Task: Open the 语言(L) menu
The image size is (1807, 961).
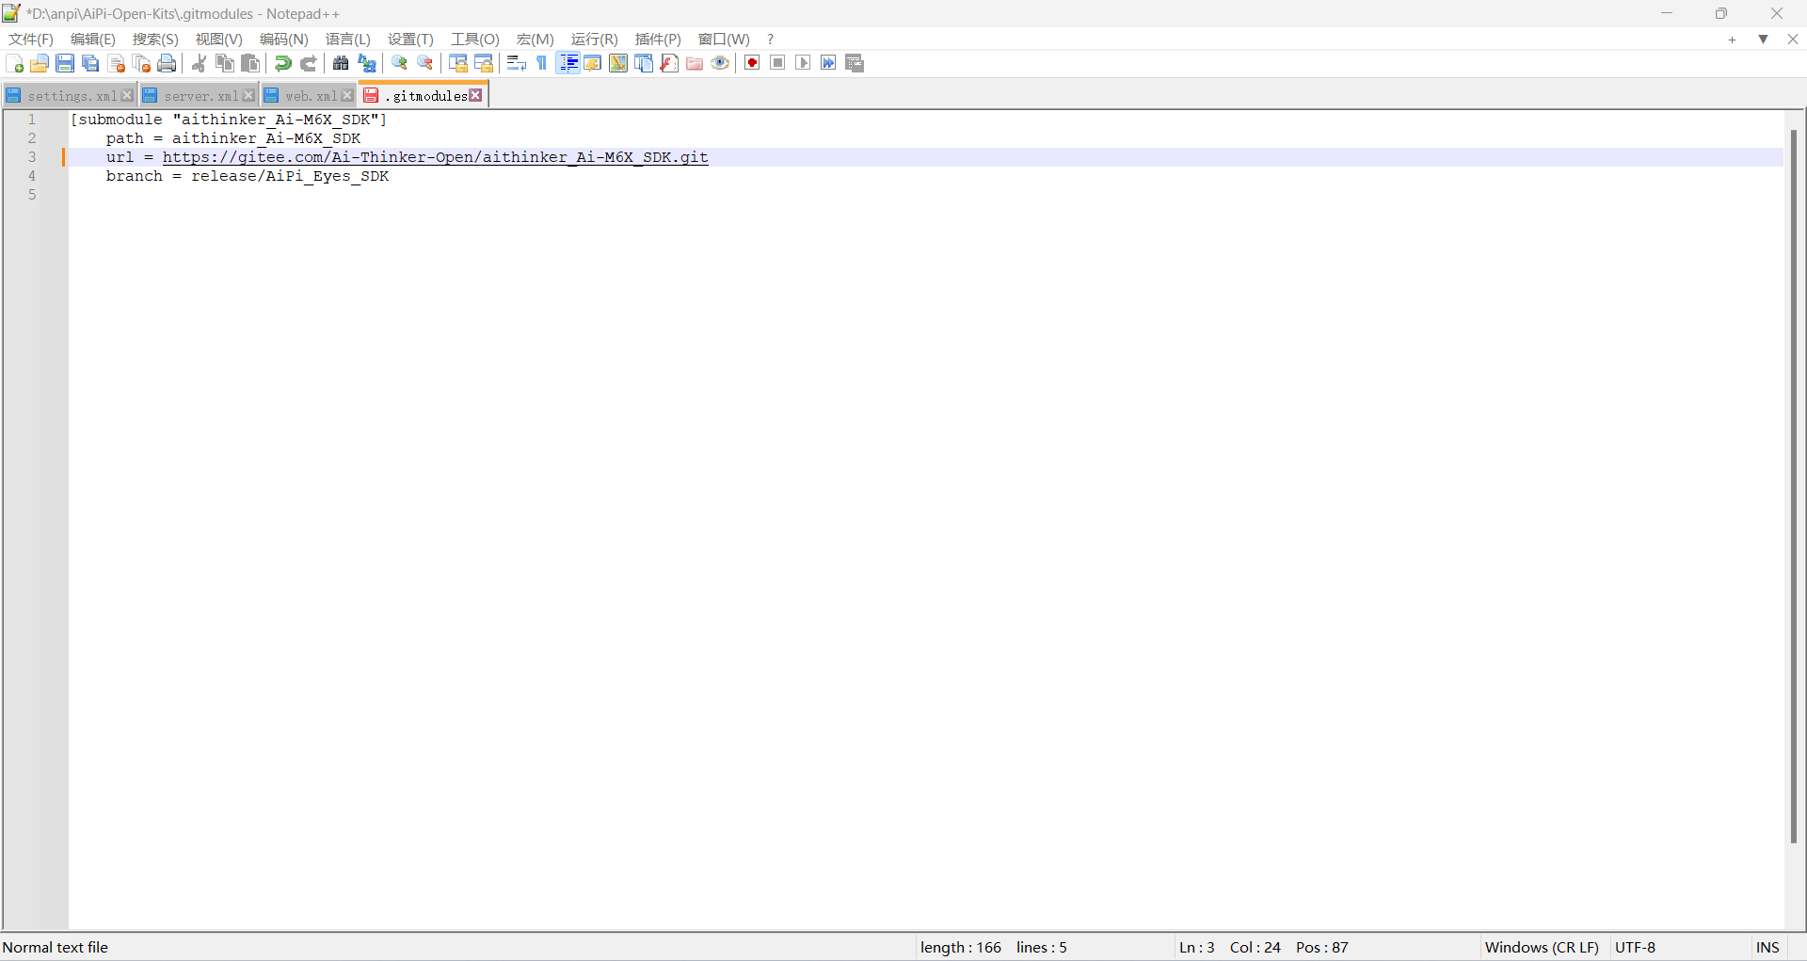Action: (x=348, y=39)
